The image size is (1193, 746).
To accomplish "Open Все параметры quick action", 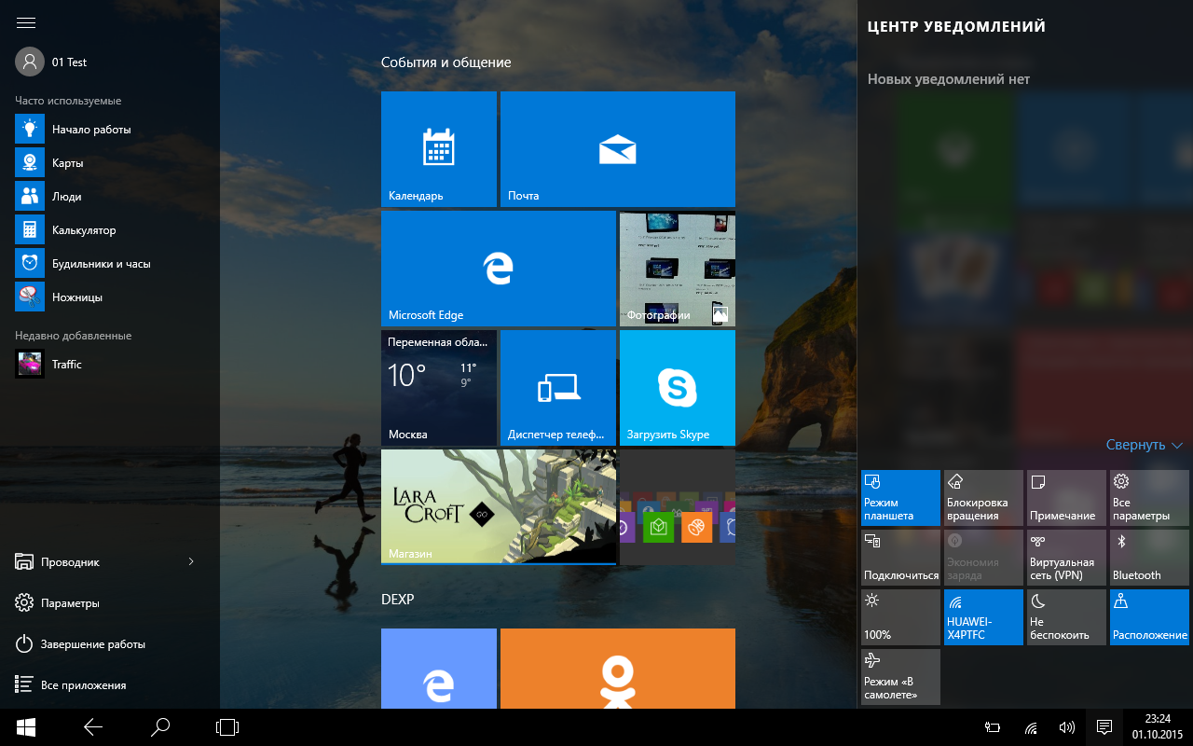I will pos(1149,498).
